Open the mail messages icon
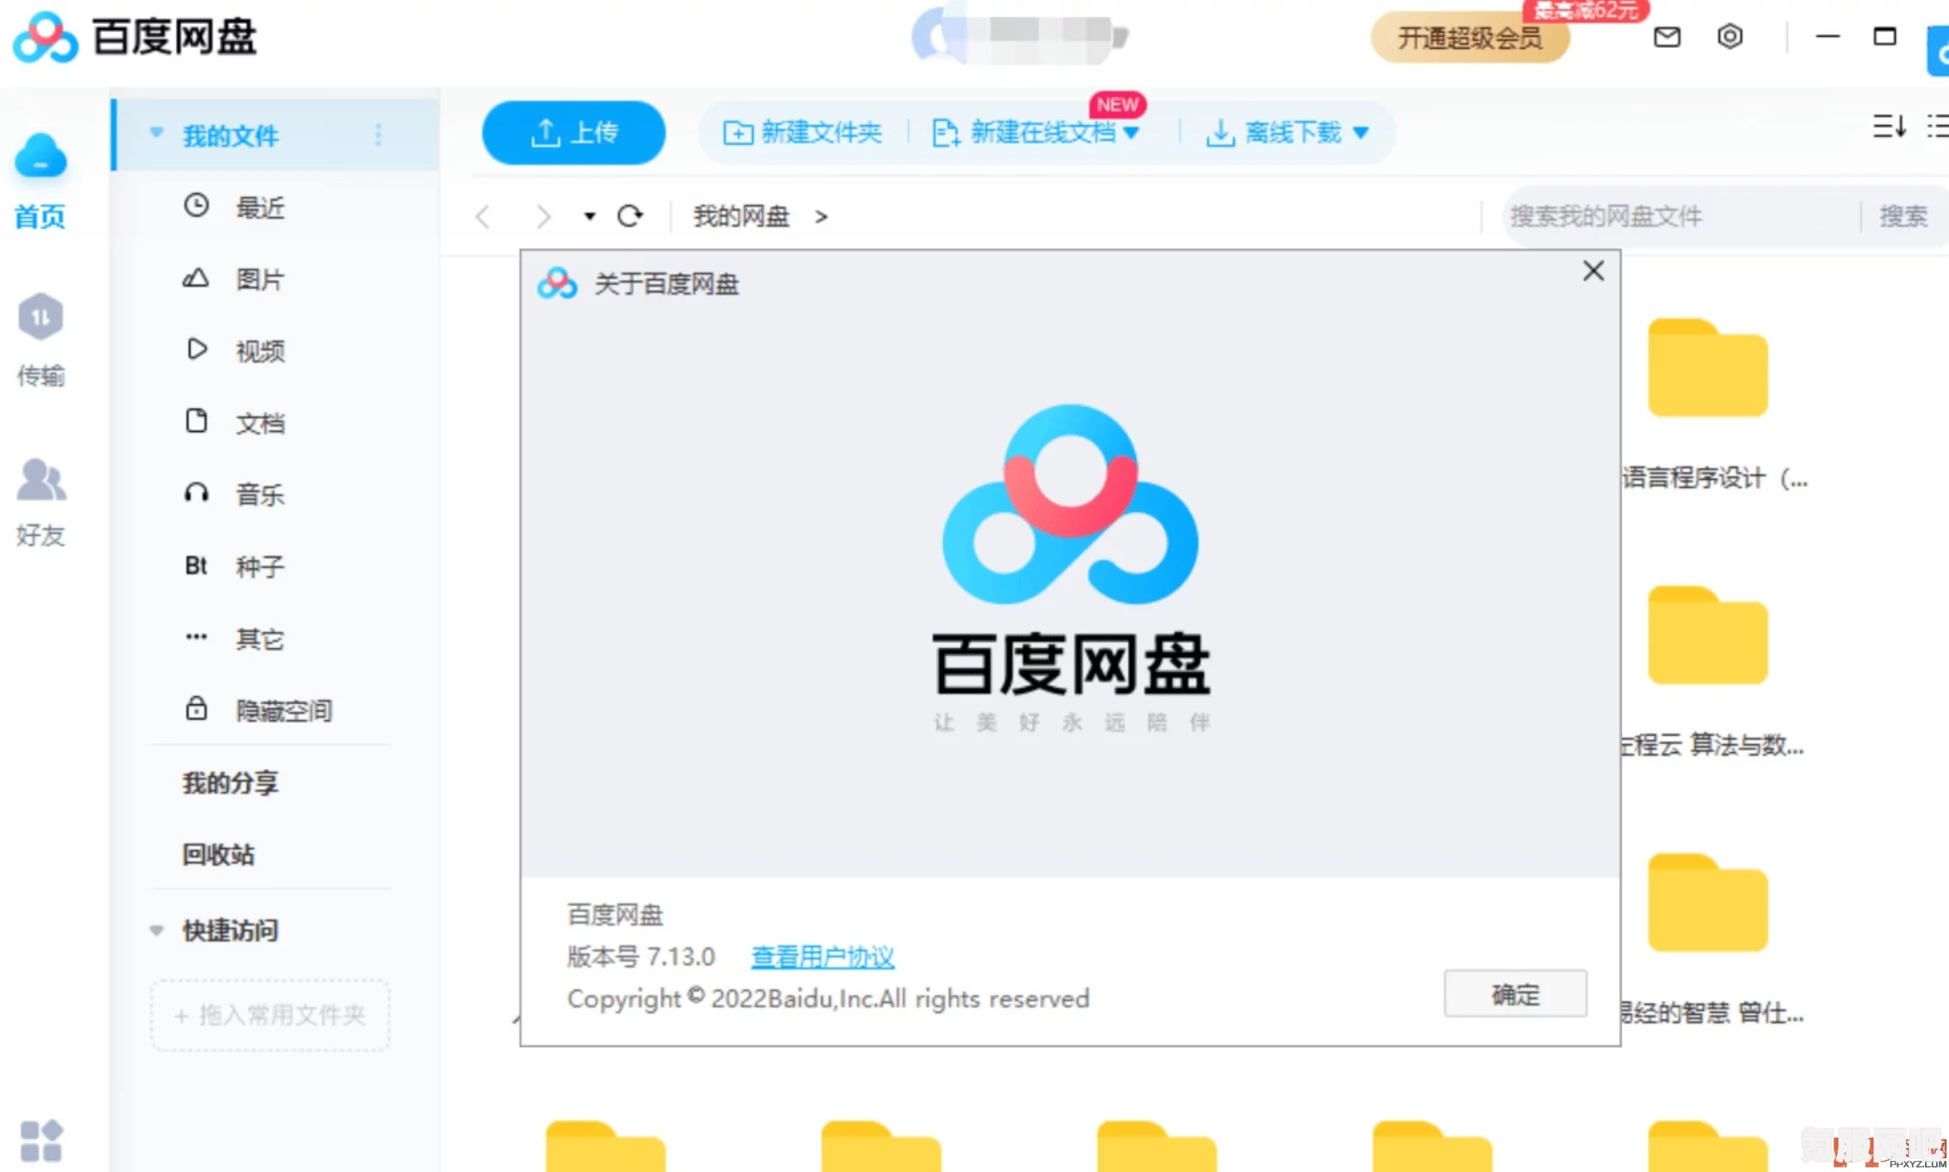This screenshot has width=1949, height=1172. pos(1666,37)
